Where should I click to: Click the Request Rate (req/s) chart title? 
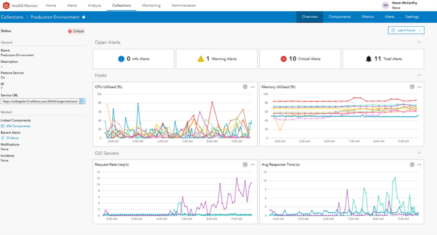tap(112, 164)
